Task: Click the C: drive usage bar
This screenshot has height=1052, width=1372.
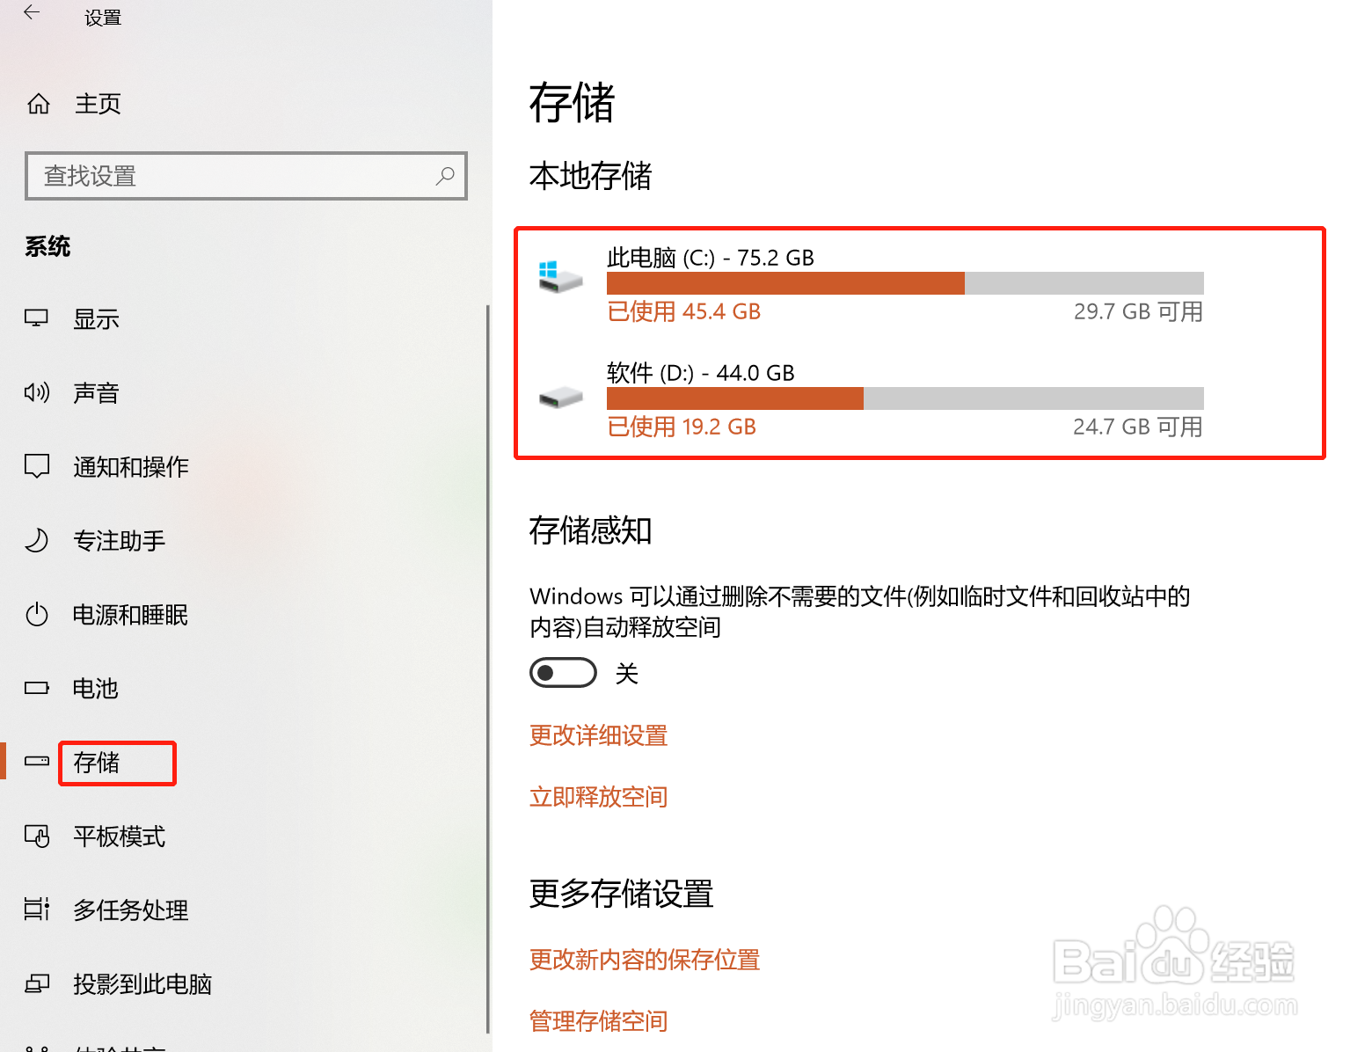Action: pyautogui.click(x=905, y=283)
